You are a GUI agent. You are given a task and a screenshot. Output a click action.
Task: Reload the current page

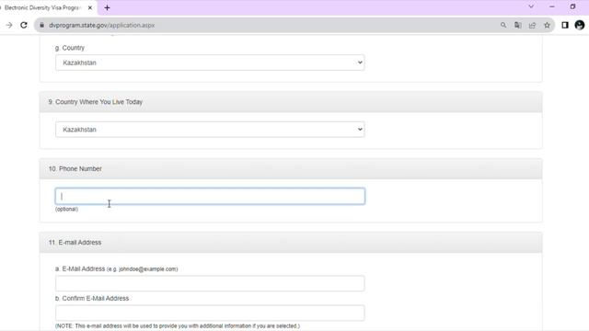[x=24, y=25]
